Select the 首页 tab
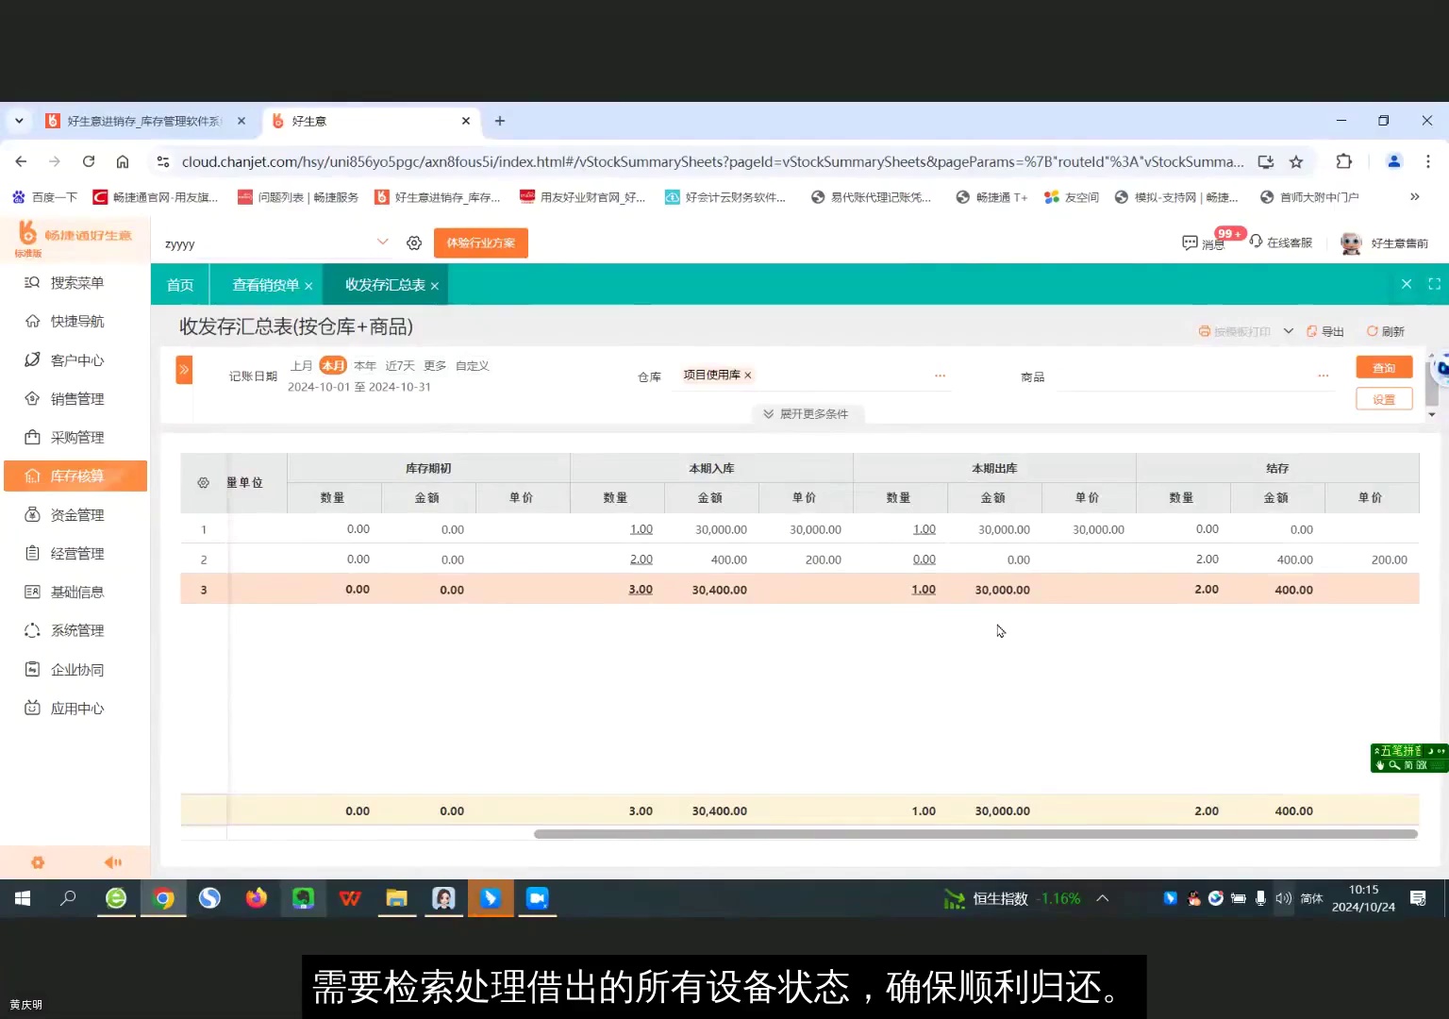 (179, 284)
